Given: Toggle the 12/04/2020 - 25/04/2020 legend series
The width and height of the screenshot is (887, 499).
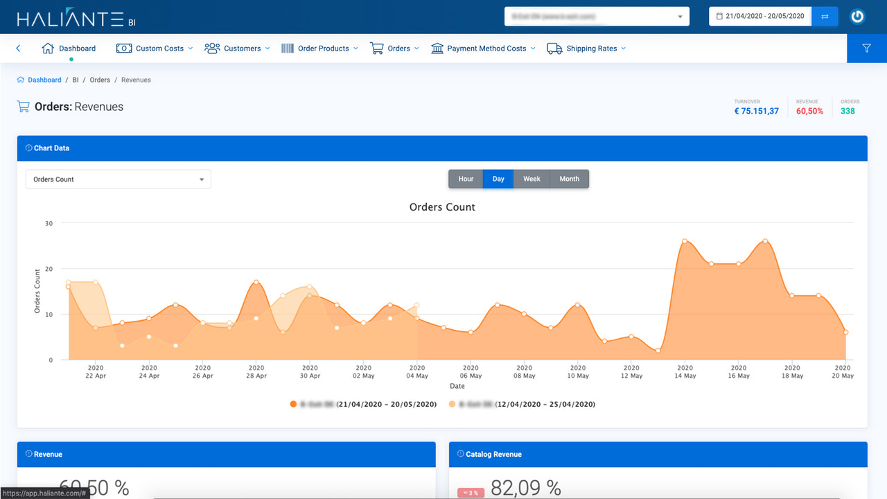Looking at the screenshot, I should [x=522, y=404].
